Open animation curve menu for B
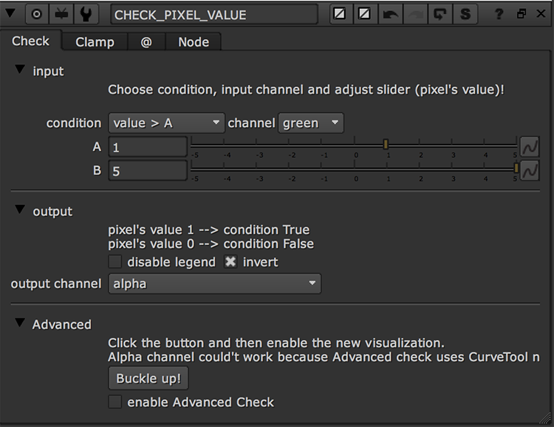Image resolution: width=554 pixels, height=427 pixels. 529,170
